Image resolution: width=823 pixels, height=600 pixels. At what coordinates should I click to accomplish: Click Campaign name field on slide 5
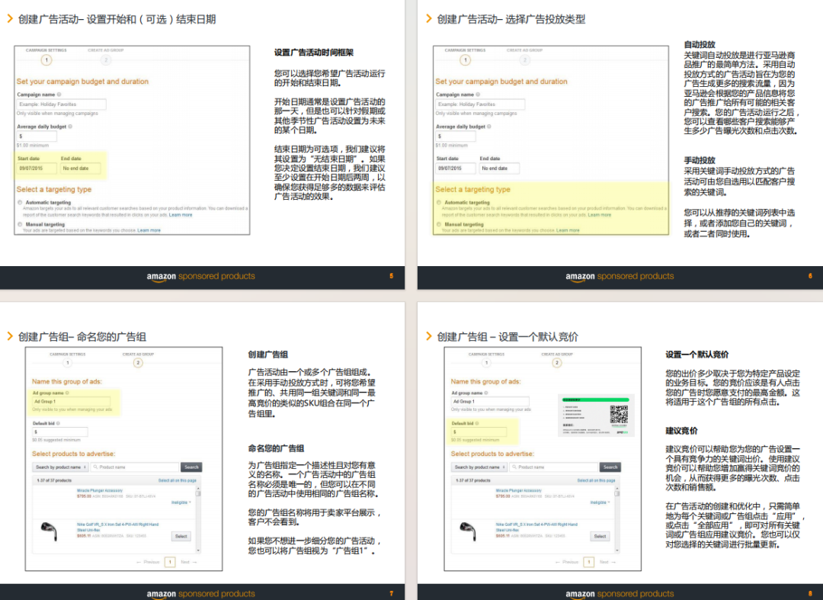62,104
